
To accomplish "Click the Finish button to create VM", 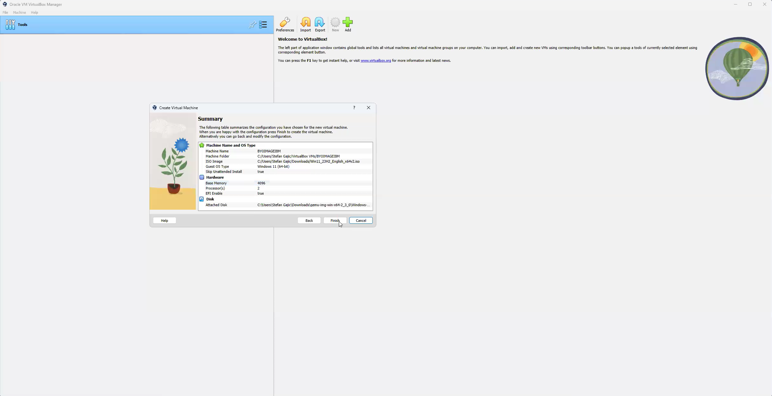I will (x=335, y=220).
